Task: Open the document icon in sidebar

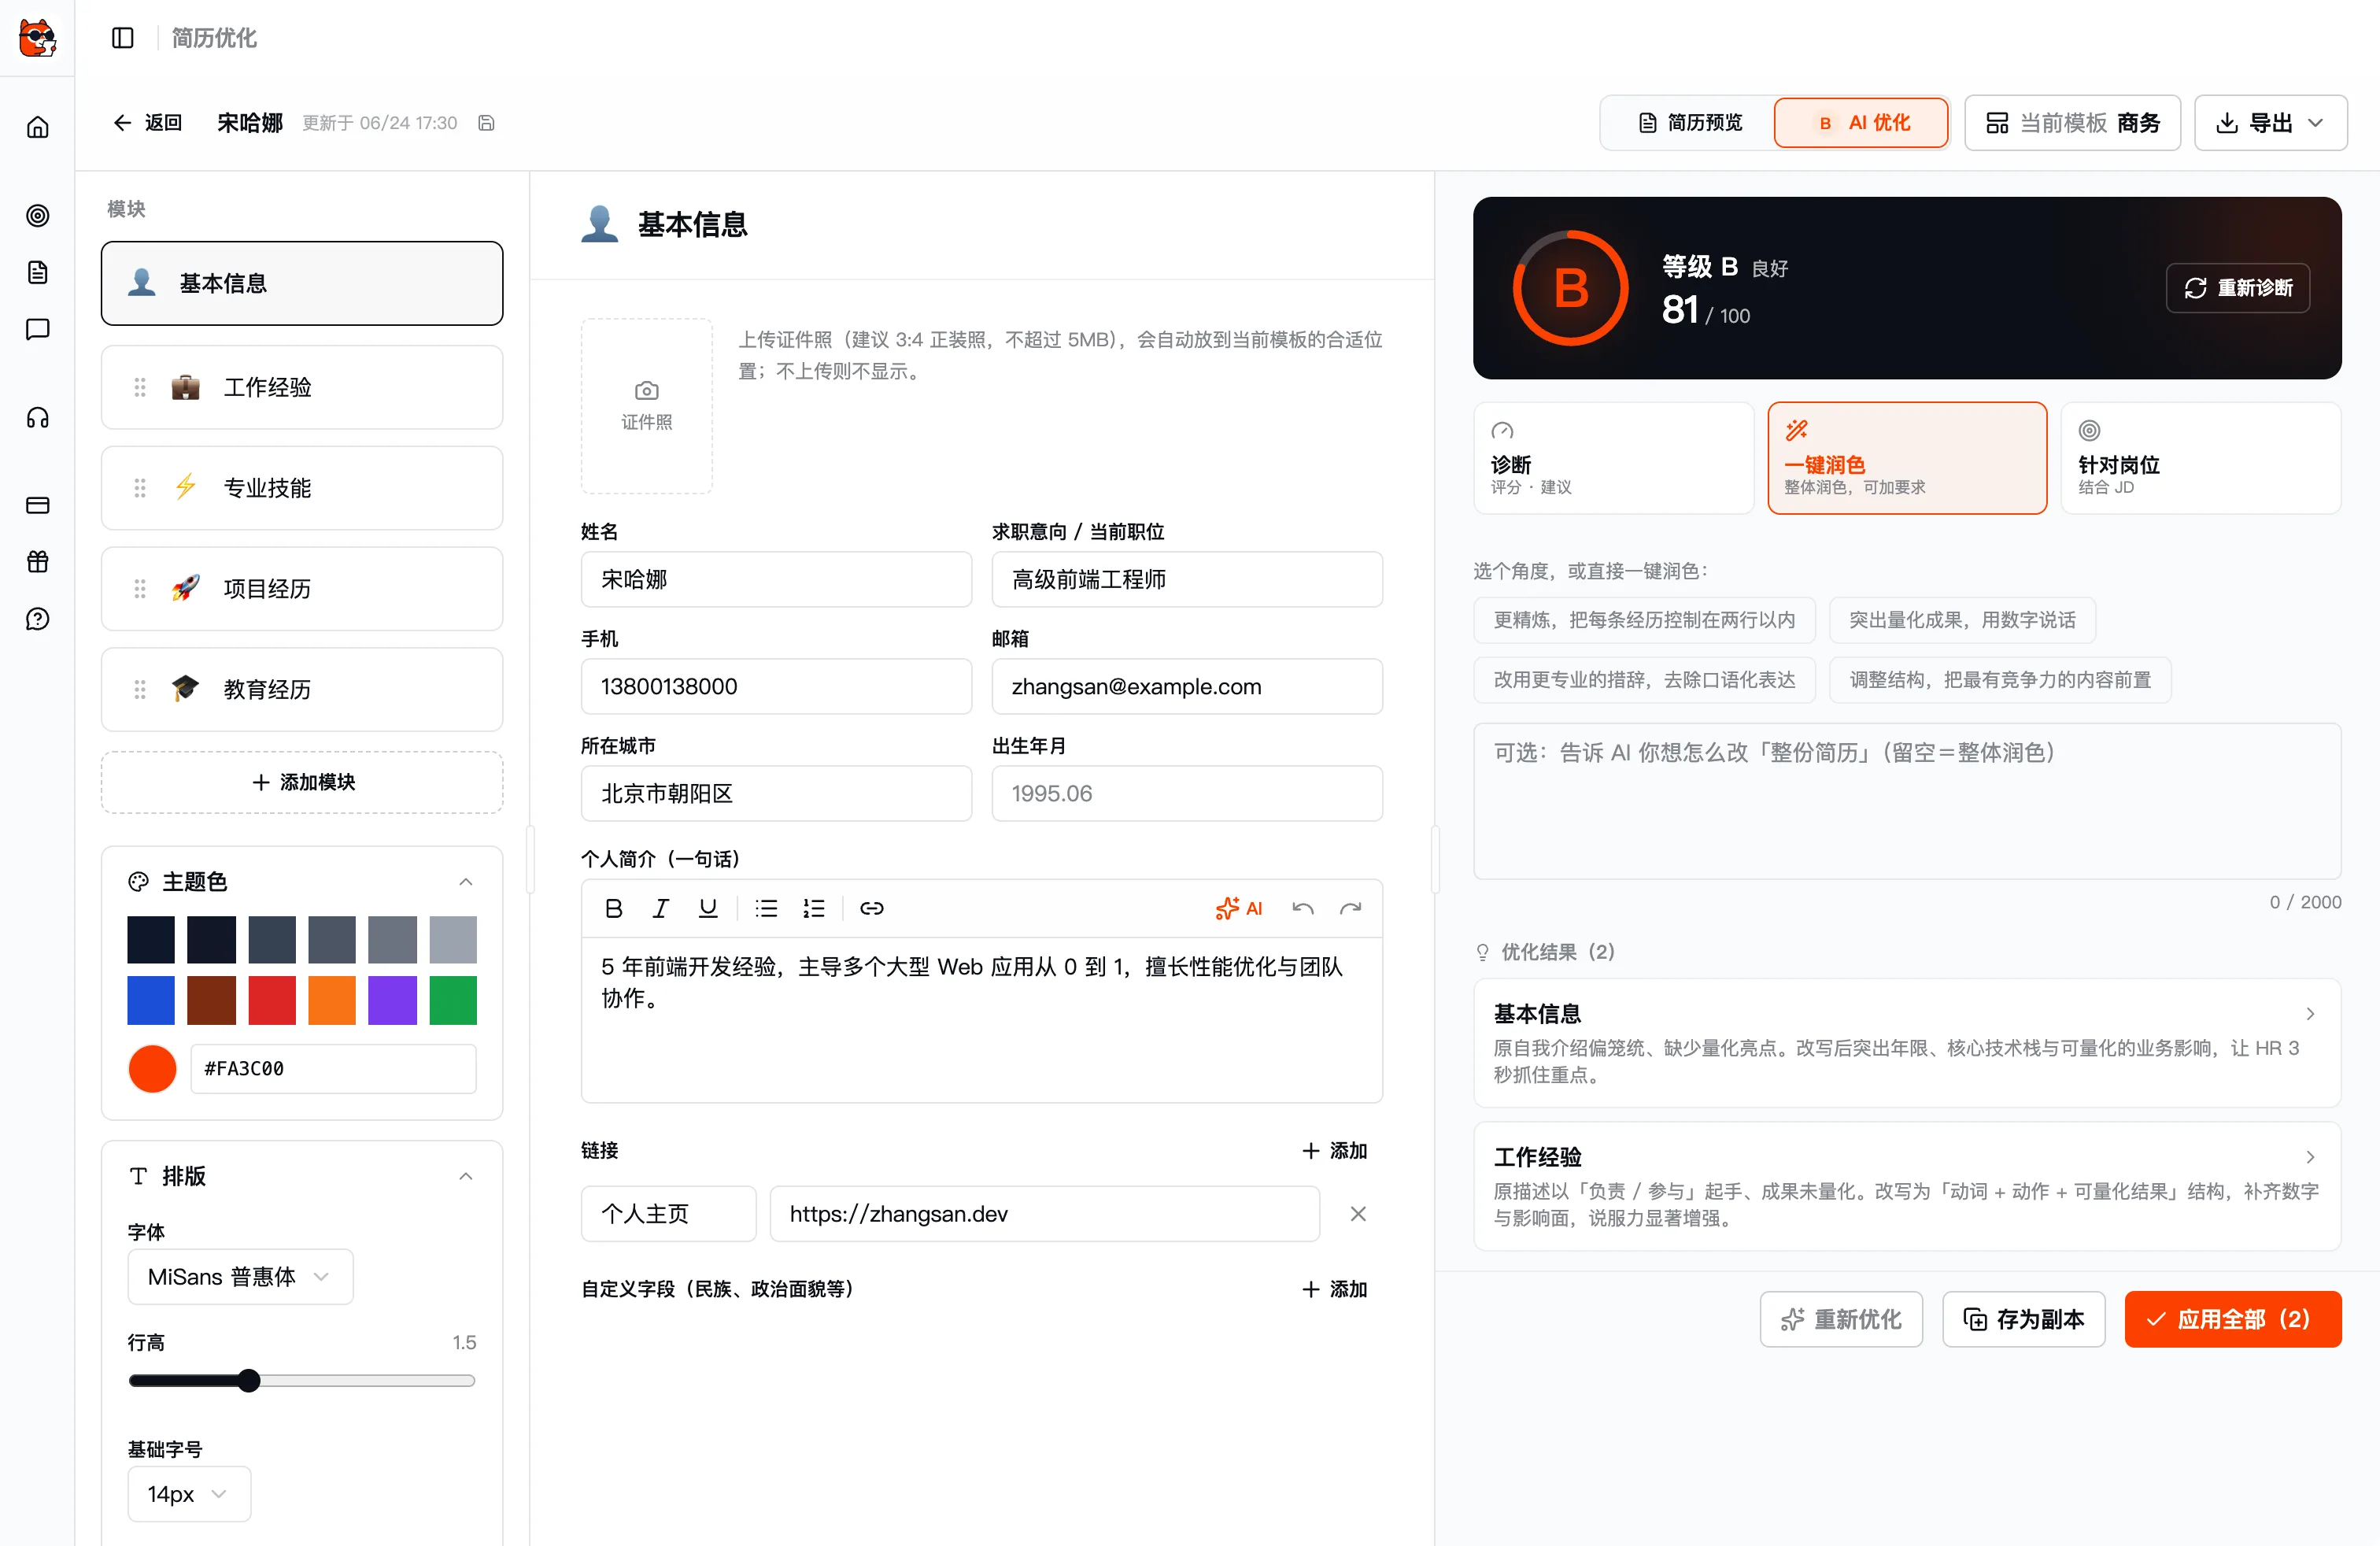Action: pos(38,272)
